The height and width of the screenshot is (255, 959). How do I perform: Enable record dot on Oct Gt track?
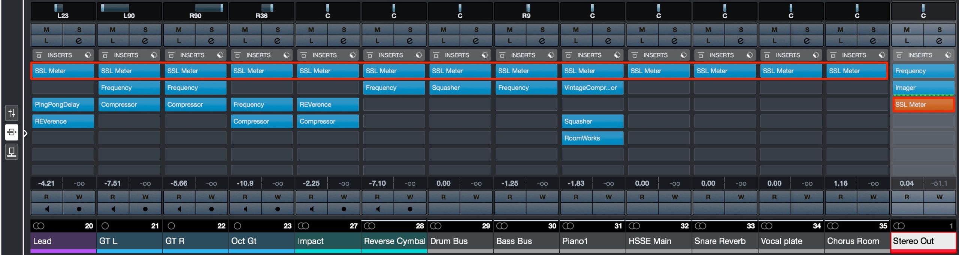278,209
